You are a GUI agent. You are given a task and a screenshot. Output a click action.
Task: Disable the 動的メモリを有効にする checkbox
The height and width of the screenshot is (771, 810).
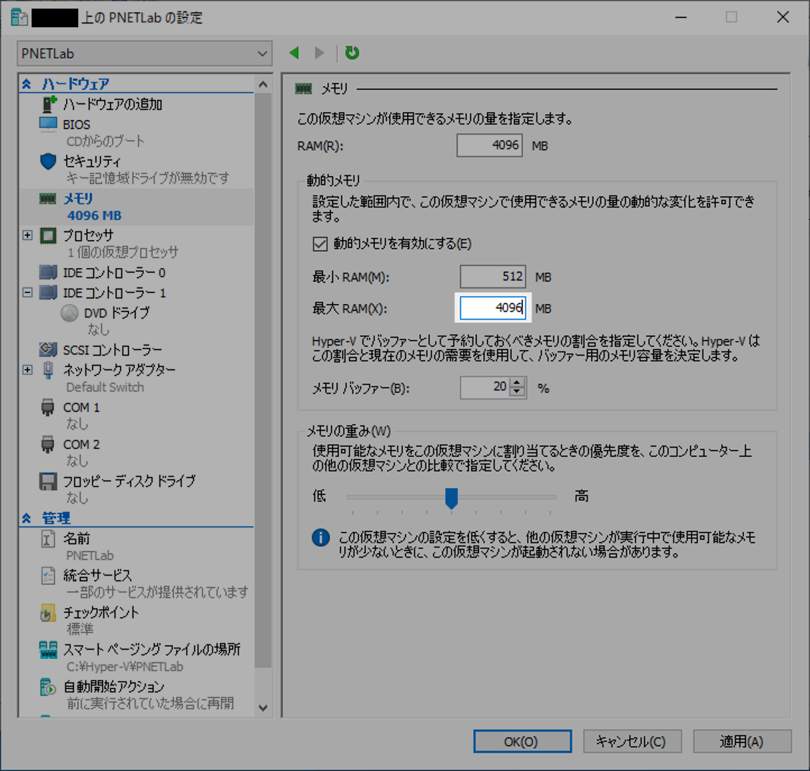tap(320, 244)
